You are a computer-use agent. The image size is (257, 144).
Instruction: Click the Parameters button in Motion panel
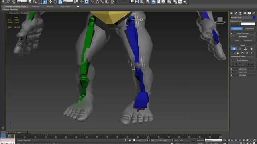pos(237,28)
